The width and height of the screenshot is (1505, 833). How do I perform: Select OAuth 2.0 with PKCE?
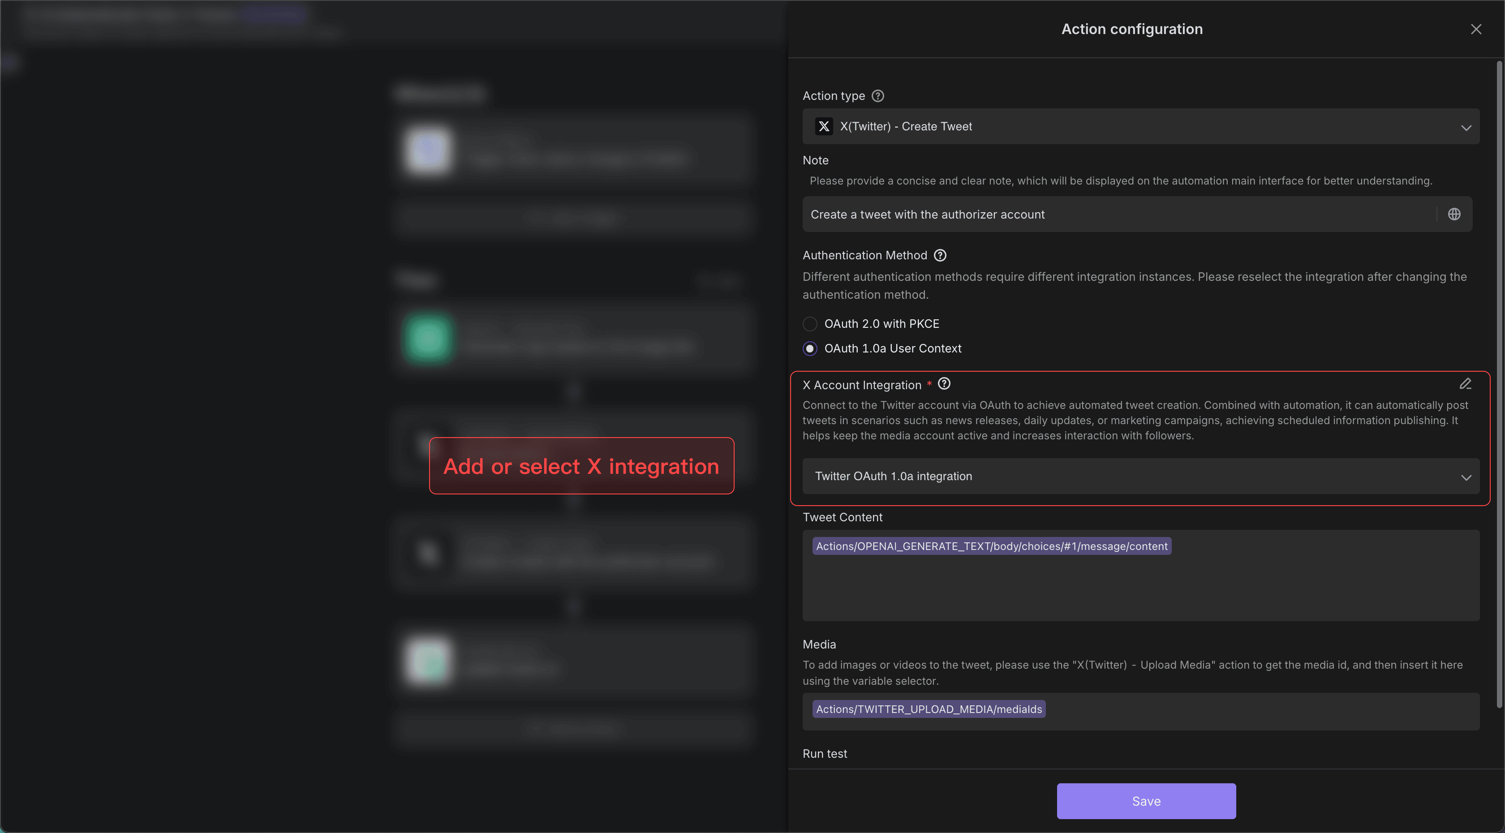pyautogui.click(x=810, y=324)
